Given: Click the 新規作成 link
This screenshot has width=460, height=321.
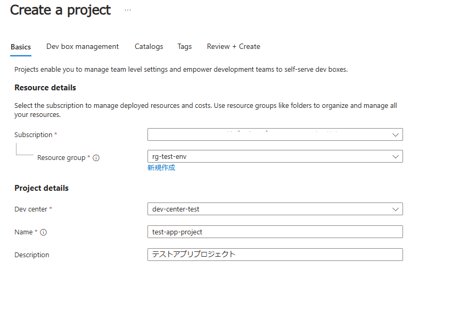Looking at the screenshot, I should 161,167.
